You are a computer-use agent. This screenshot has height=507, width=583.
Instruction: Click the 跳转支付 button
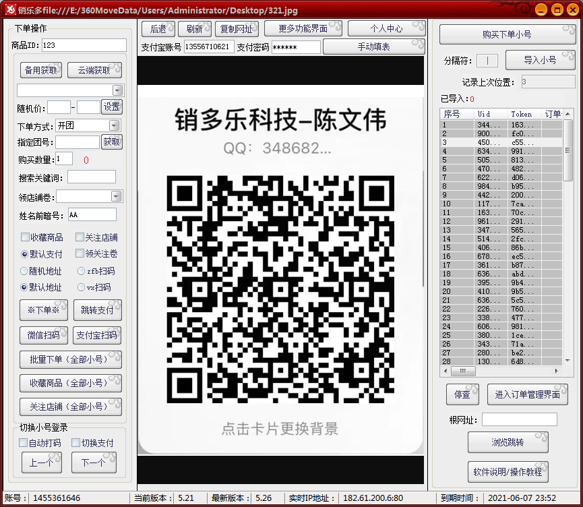(x=98, y=310)
